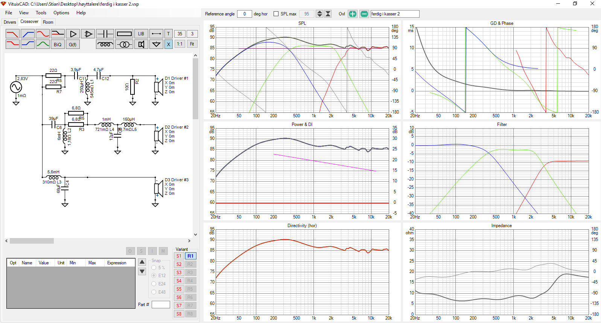The height and width of the screenshot is (323, 601).
Task: Add a loudspeaker driver component
Action: coord(141,44)
